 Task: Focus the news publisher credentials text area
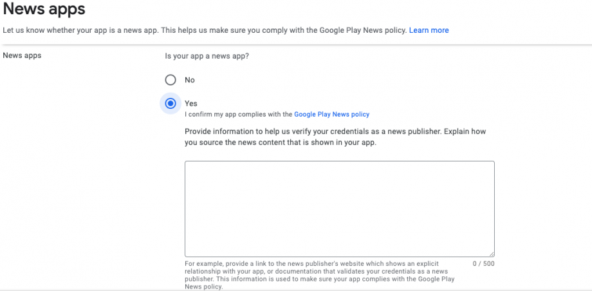point(339,209)
